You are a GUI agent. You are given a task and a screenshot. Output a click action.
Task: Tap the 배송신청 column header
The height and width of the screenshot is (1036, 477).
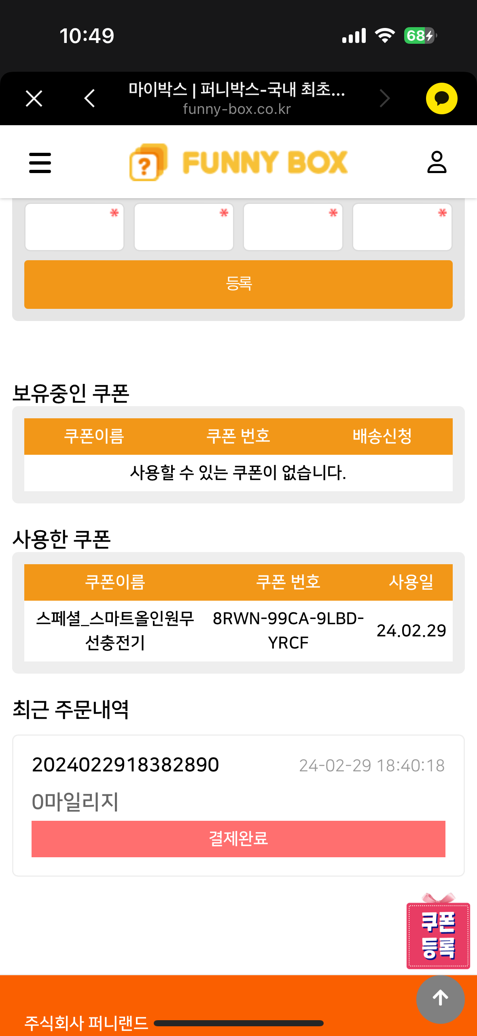tap(382, 436)
